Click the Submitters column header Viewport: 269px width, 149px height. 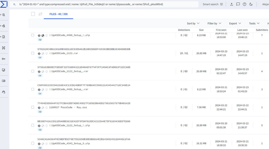(x=262, y=30)
